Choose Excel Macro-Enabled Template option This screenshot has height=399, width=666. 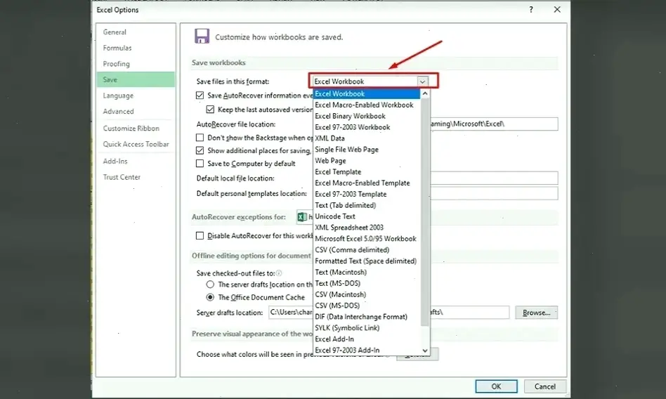coord(367,183)
